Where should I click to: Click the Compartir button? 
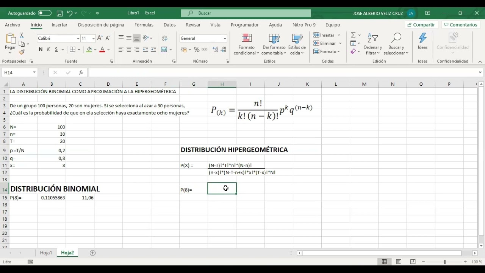421,25
